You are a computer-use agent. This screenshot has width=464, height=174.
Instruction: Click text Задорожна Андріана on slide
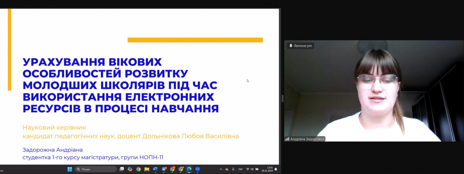(53, 149)
